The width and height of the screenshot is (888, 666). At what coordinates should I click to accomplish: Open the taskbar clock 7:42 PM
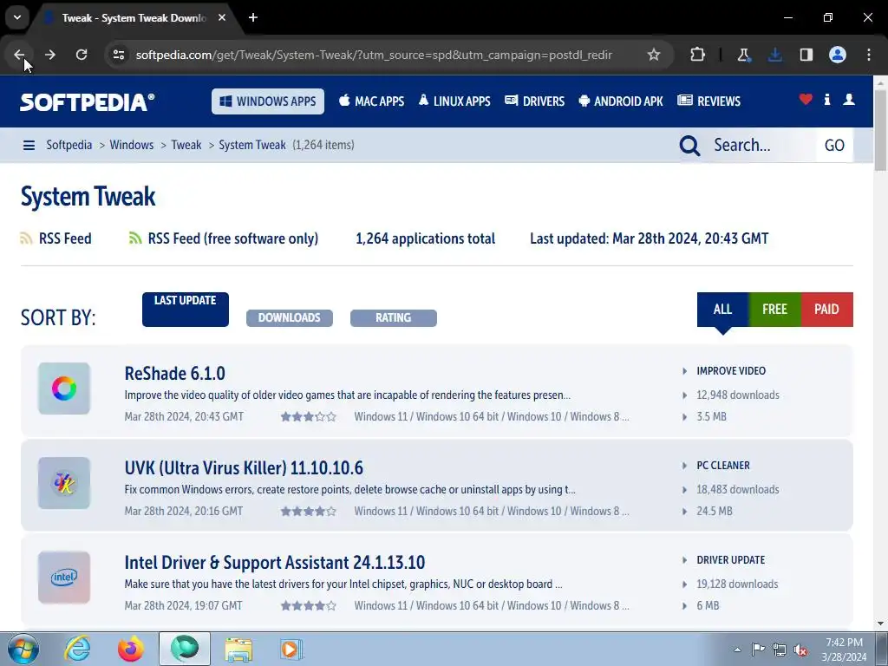pos(844,650)
